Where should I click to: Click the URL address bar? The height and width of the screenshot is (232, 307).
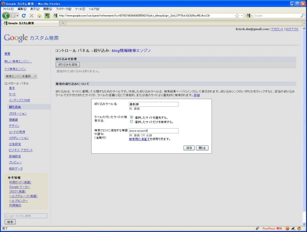pyautogui.click(x=146, y=16)
